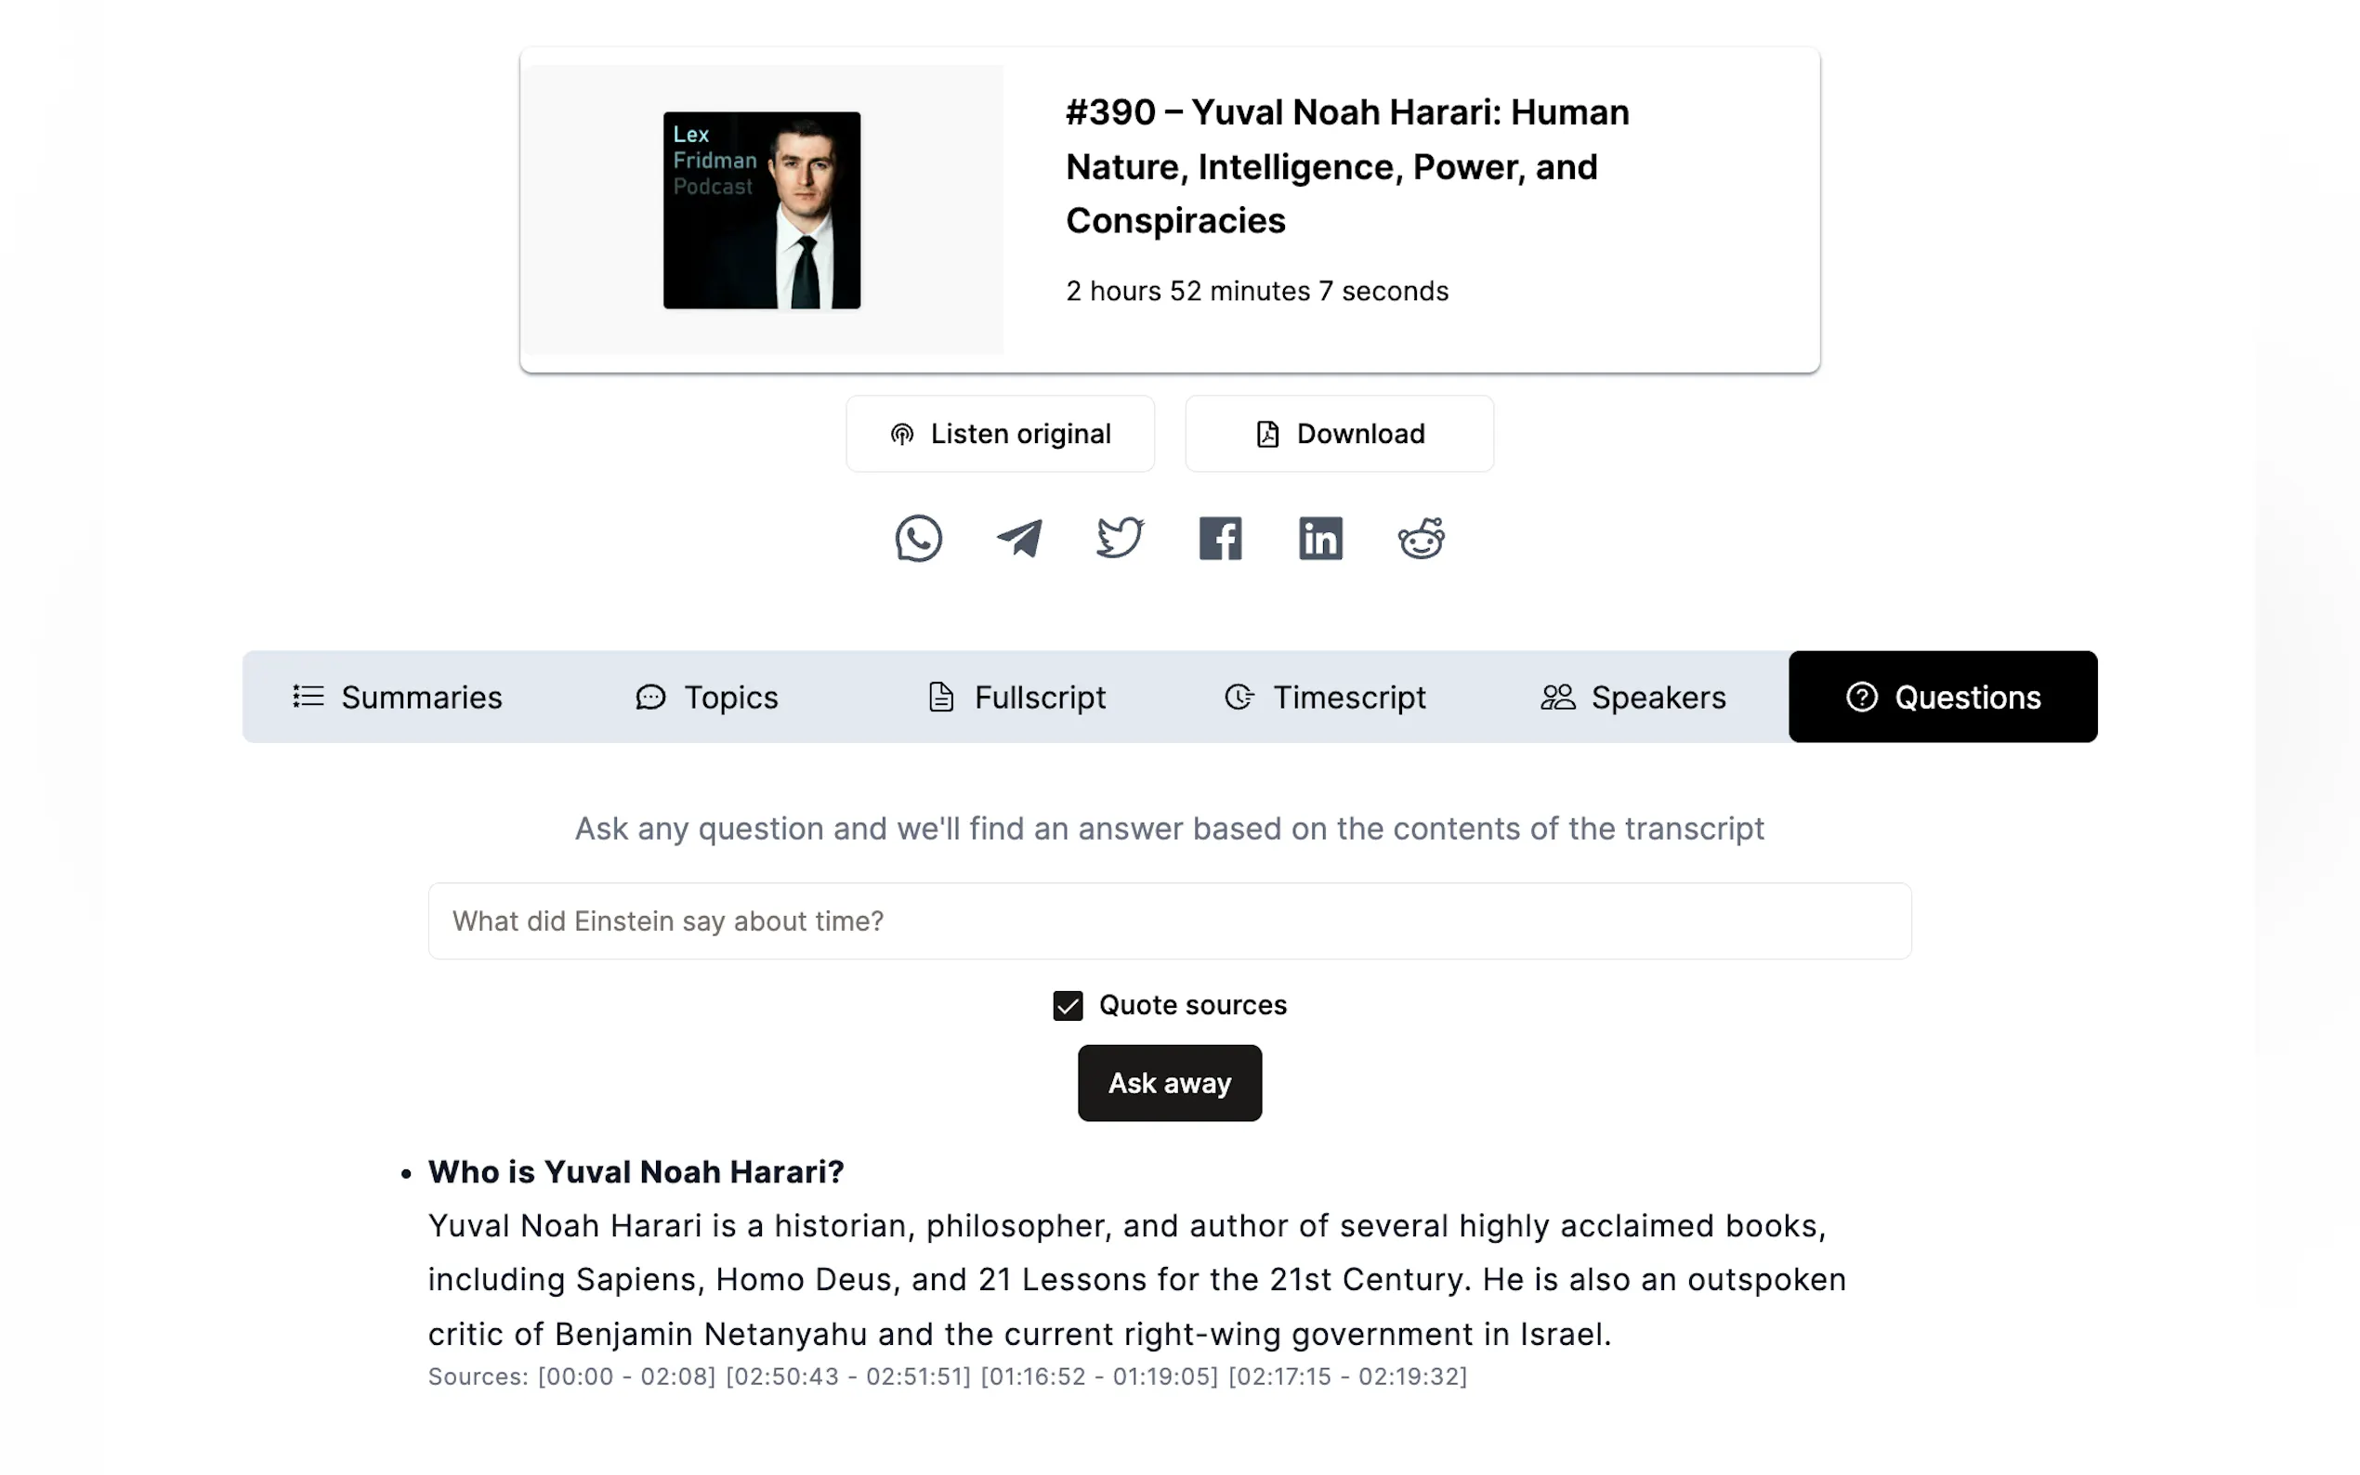The image size is (2360, 1475).
Task: Show the Speakers tab
Action: (1634, 698)
